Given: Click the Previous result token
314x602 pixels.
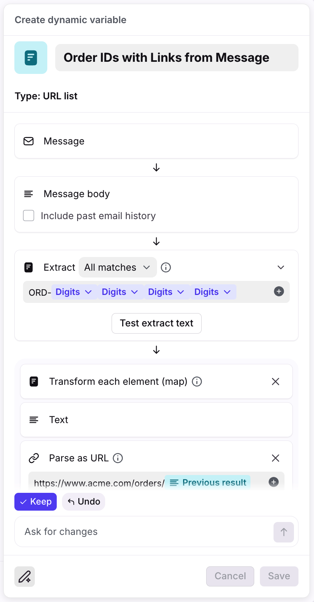Looking at the screenshot, I should tap(208, 483).
